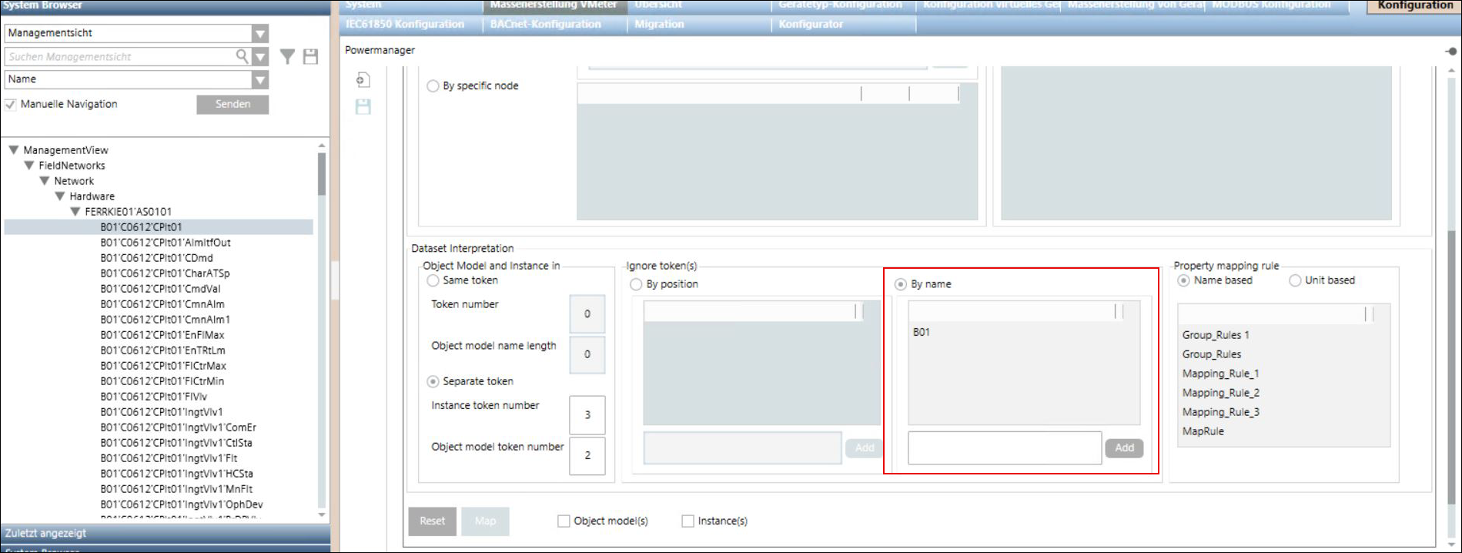1462x553 pixels.
Task: Select the 'By position' radio button
Action: (x=636, y=284)
